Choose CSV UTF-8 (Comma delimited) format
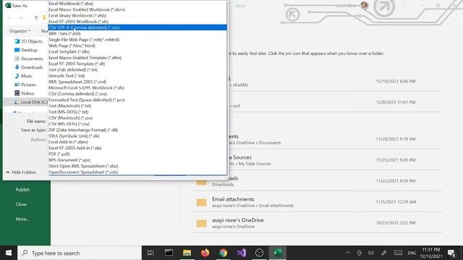 (x=137, y=27)
